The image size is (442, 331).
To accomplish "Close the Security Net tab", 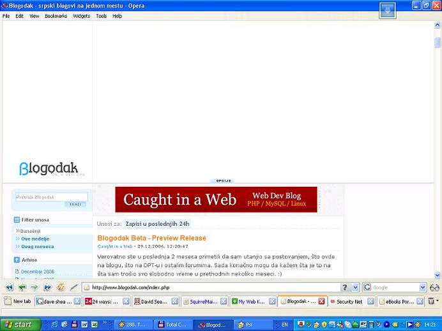I will click(x=370, y=302).
